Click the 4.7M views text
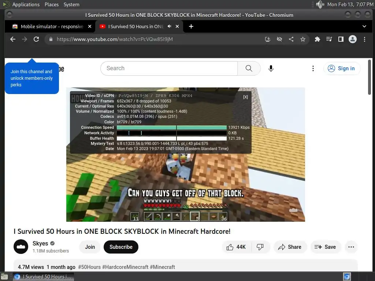The image size is (375, 281). coord(31,267)
